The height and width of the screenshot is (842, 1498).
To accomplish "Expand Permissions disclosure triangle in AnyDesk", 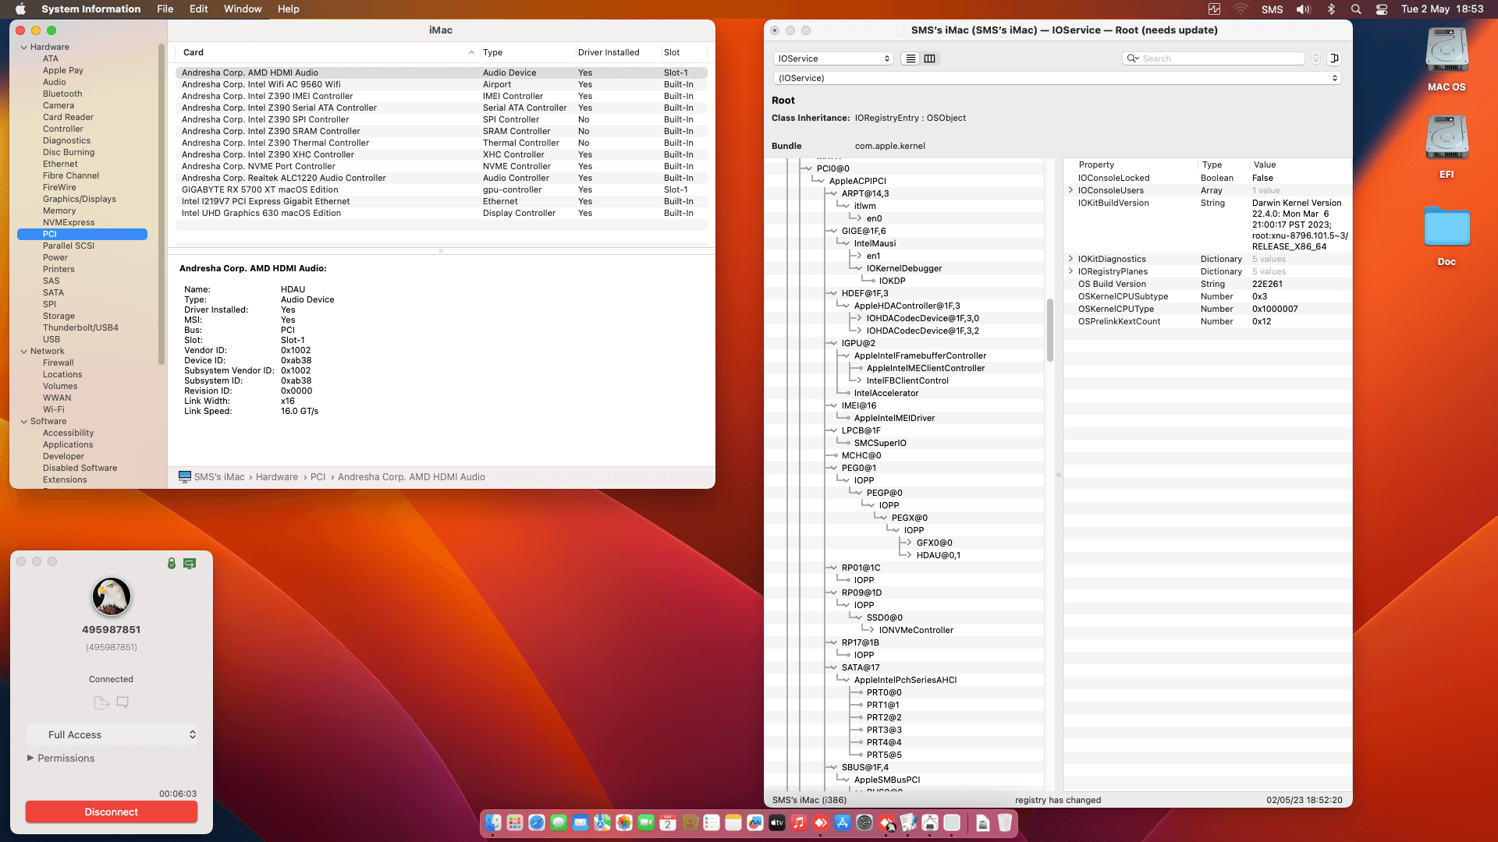I will (30, 758).
